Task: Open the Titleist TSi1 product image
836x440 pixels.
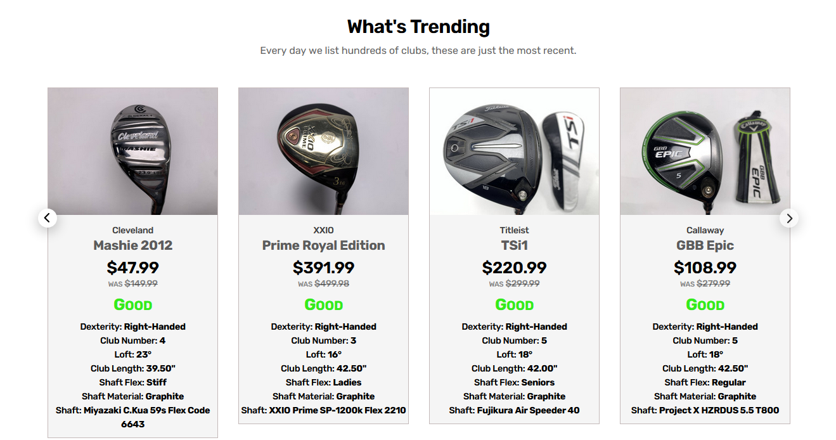Action: click(x=514, y=150)
